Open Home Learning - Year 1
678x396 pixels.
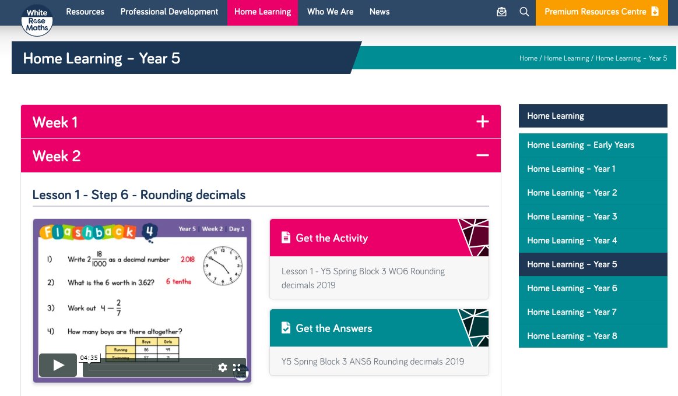[x=593, y=169]
